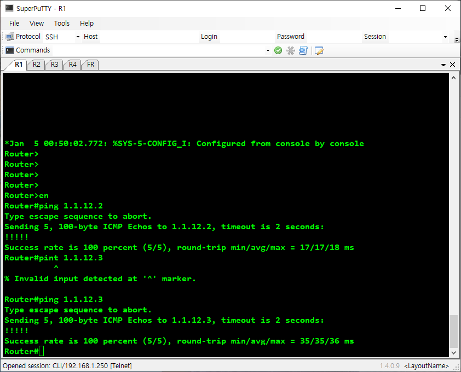This screenshot has height=372, width=461.
Task: Click the Protocol computer icon
Action: point(10,37)
